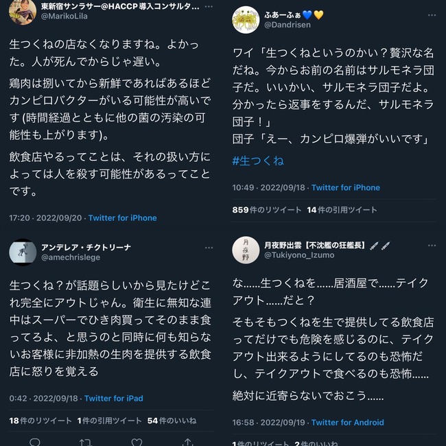Open @amechrislege profile avatar
This screenshot has width=446, height=446.
23,253
